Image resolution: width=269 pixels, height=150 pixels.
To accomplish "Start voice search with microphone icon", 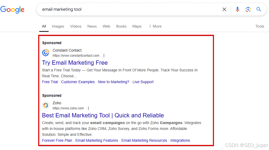I will [x=237, y=9].
